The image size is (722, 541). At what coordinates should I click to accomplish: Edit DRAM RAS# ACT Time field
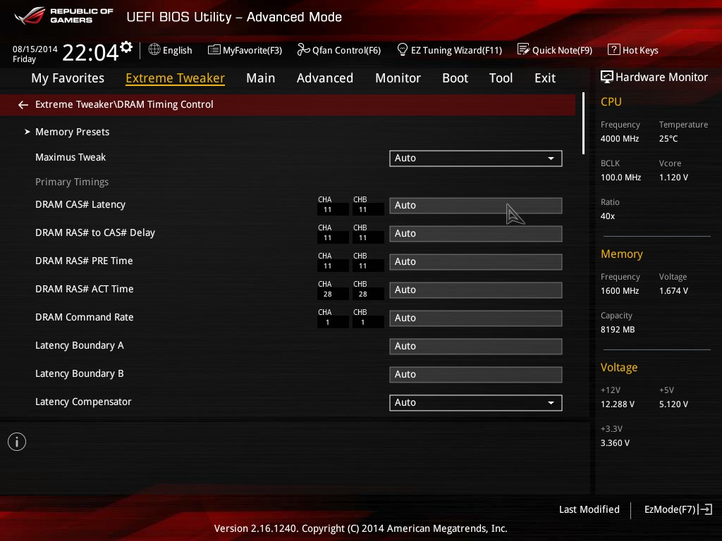pyautogui.click(x=476, y=290)
